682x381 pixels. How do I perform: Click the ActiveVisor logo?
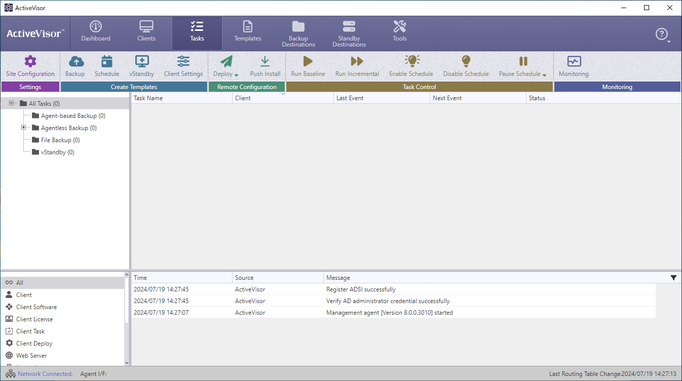coord(35,34)
